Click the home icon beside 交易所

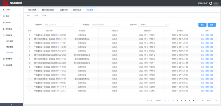pyautogui.click(x=4, y=10)
